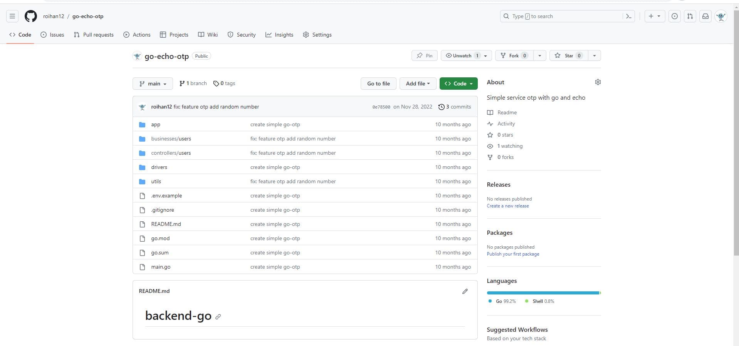The image size is (739, 346).
Task: Open the command palette icon
Action: [628, 16]
